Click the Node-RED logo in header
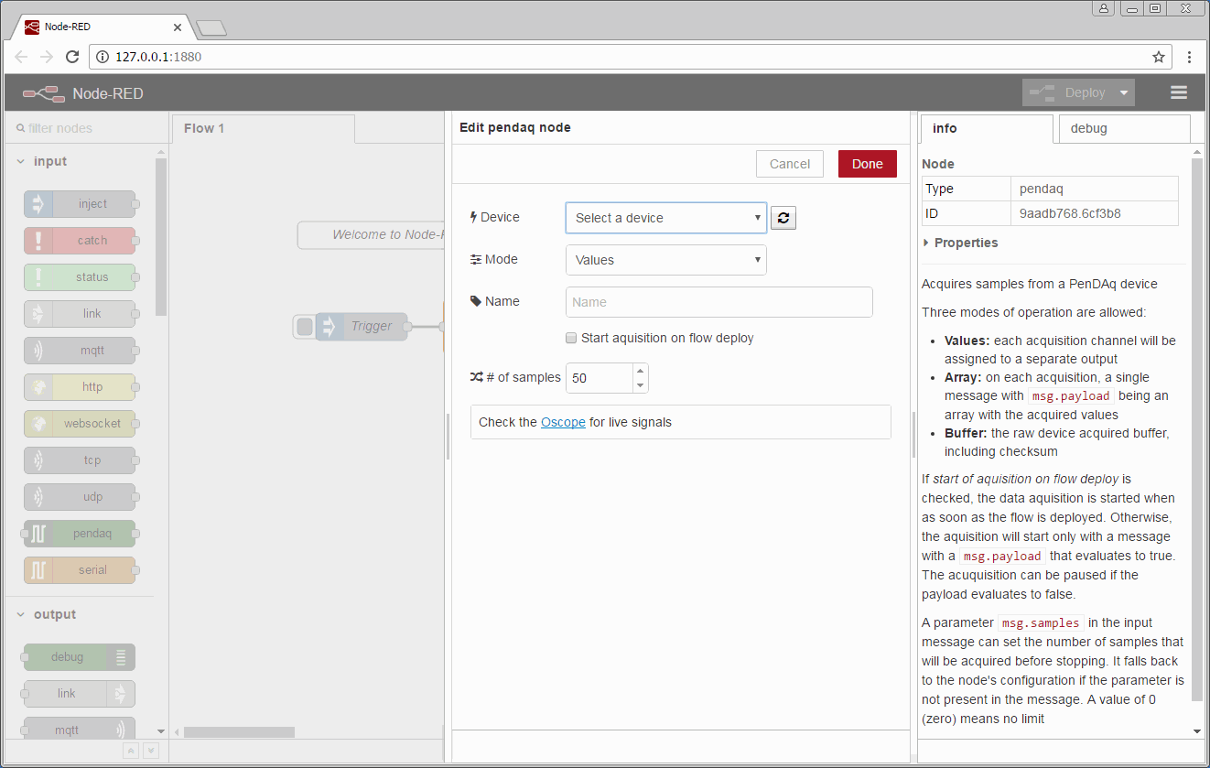Image resolution: width=1210 pixels, height=768 pixels. [x=43, y=93]
